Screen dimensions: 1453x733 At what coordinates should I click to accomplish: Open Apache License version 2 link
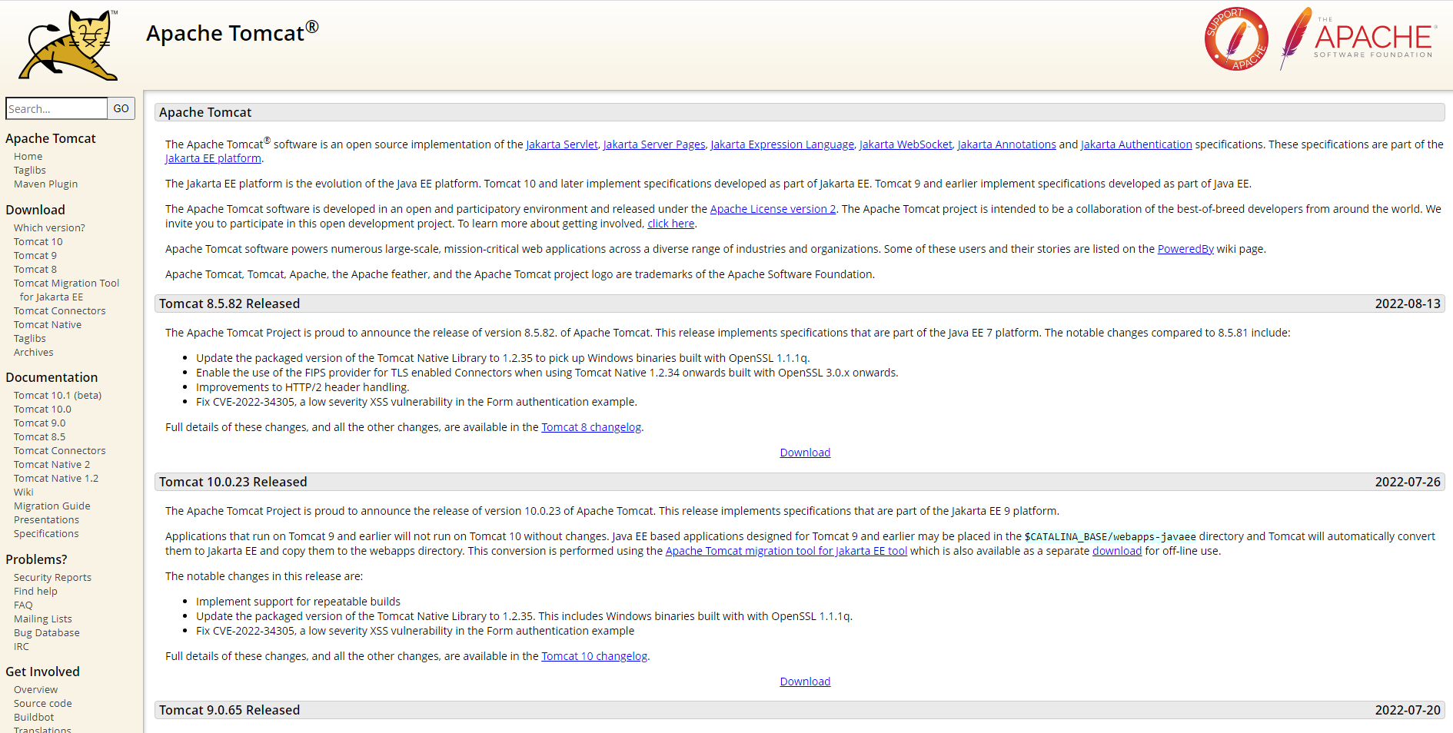(773, 209)
